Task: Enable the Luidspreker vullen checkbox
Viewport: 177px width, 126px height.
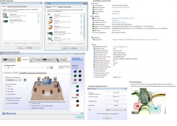Action: tap(30, 104)
